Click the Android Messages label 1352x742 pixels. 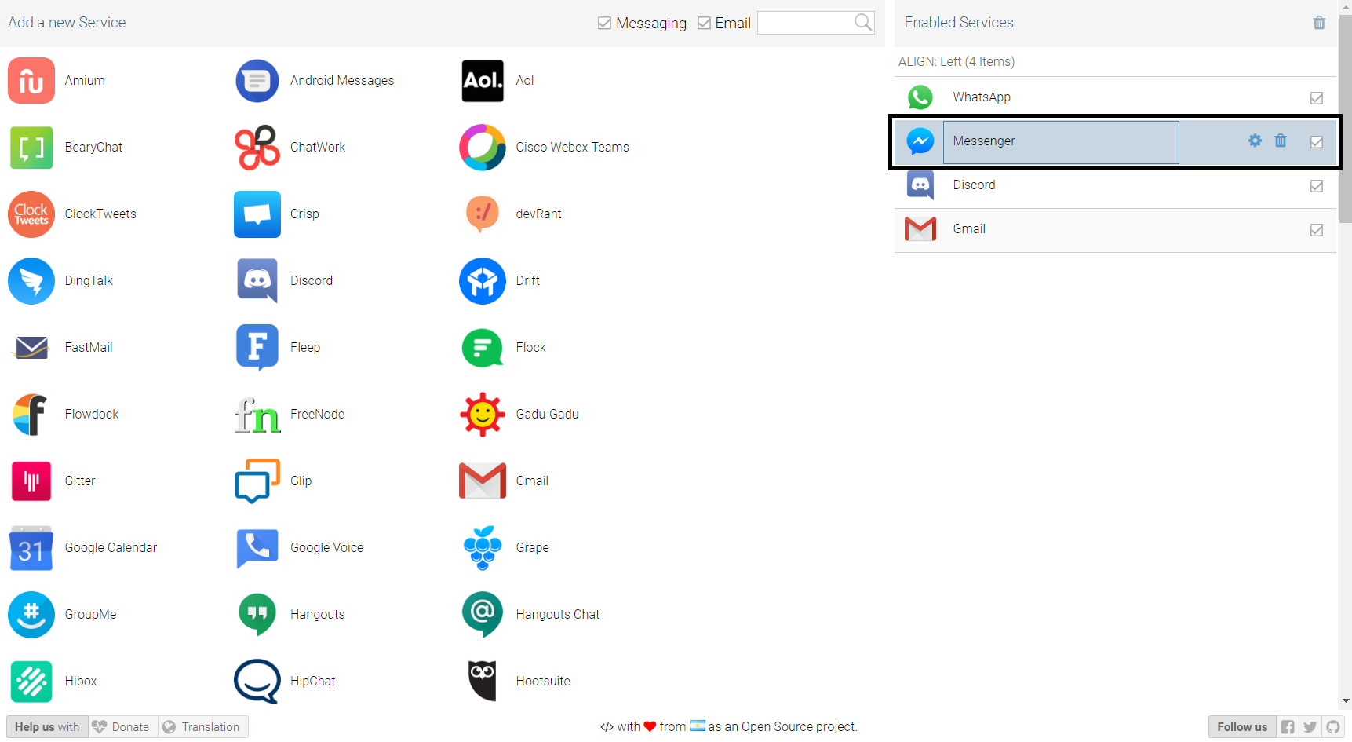tap(342, 81)
